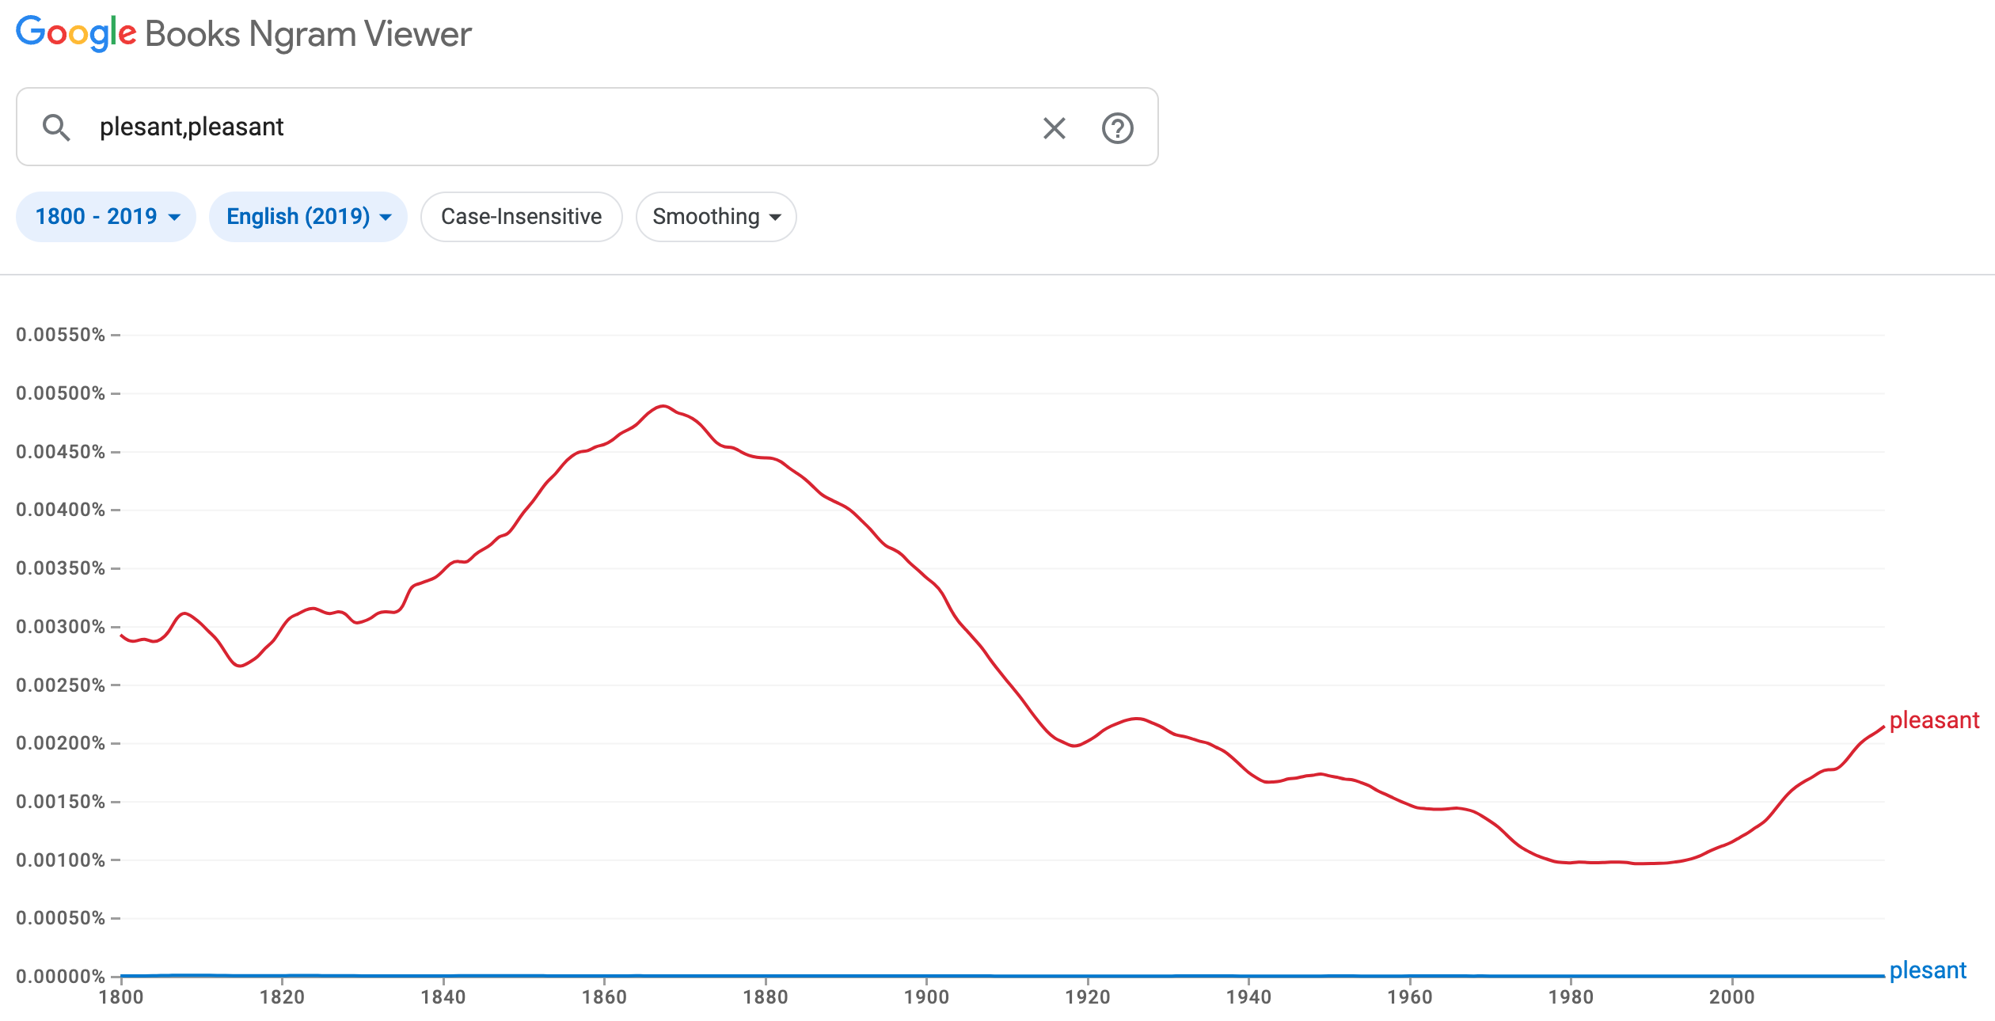
Task: Click the pleasant line peak near 1867
Action: tap(663, 406)
